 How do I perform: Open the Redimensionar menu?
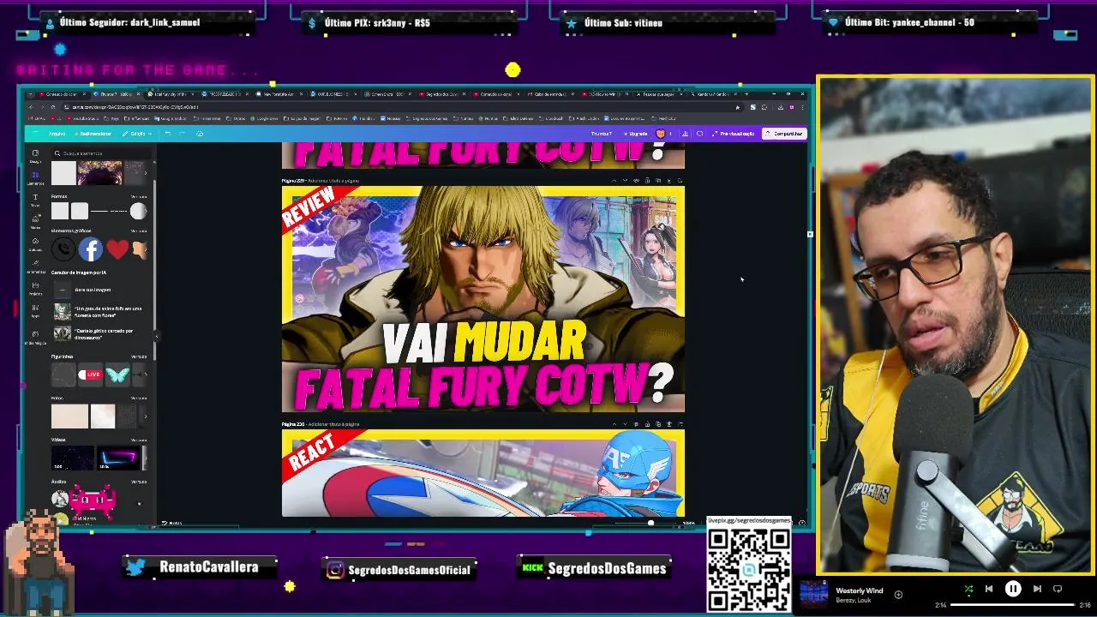[93, 134]
